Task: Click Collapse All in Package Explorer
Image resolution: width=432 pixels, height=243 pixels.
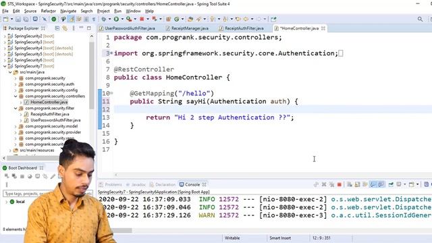Action: point(57,28)
